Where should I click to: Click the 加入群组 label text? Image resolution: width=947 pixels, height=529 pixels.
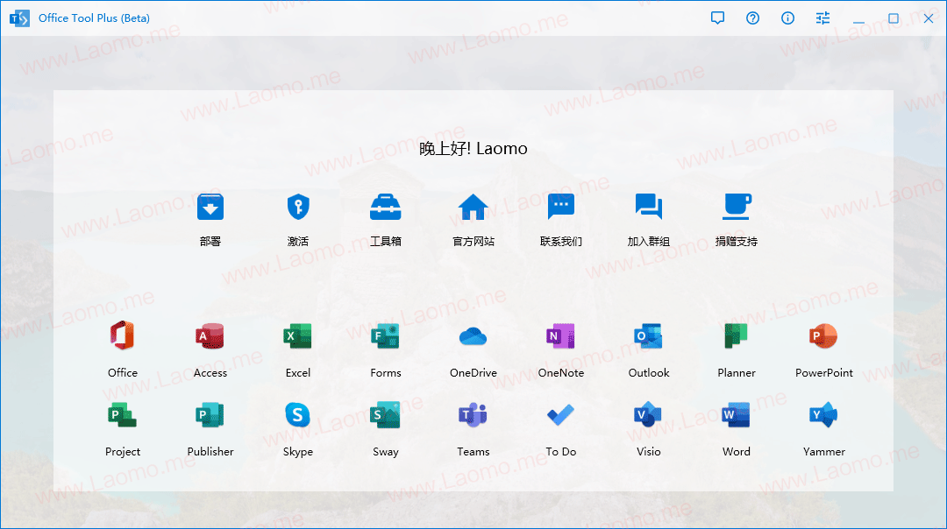(x=649, y=241)
